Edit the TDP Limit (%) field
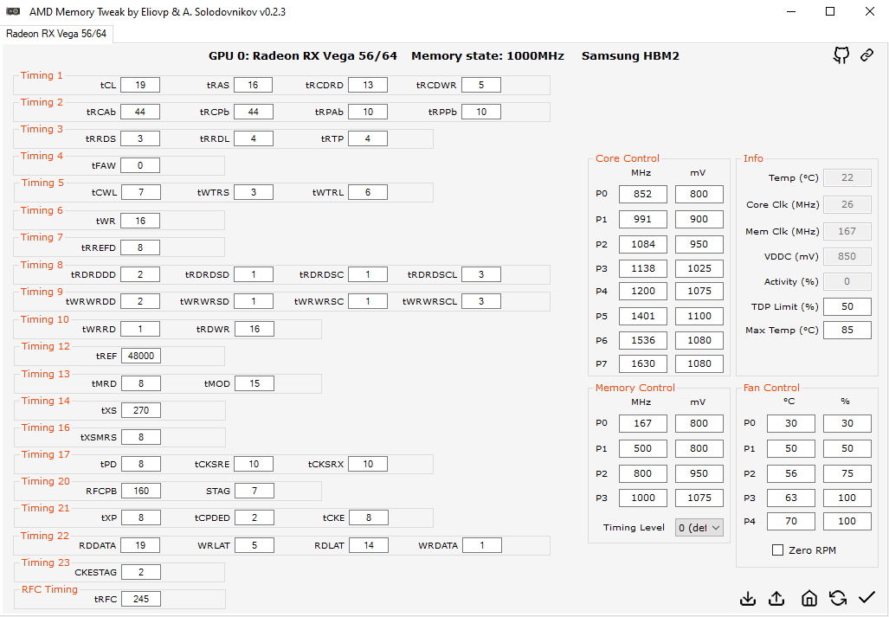Screen dimensions: 889x617 coord(847,306)
